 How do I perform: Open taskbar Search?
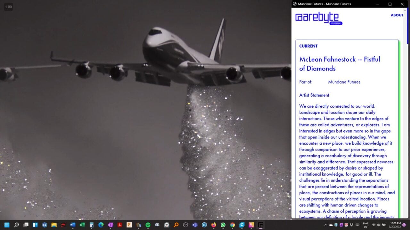tap(16, 225)
